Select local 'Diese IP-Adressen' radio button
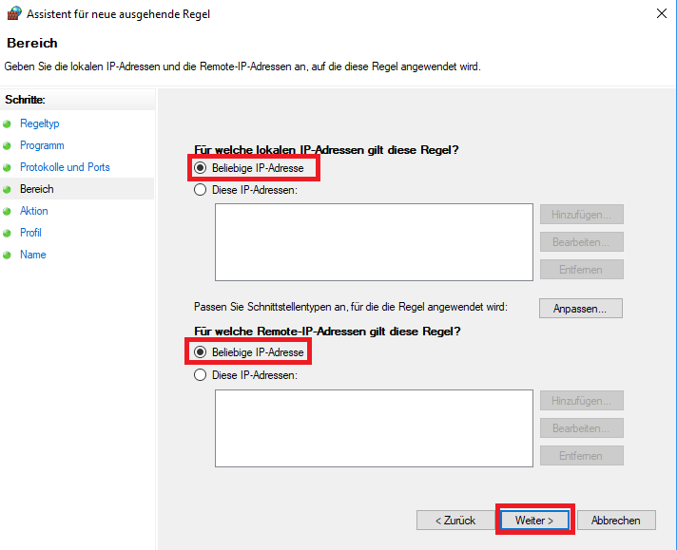Screen dimensions: 677x550 (201, 190)
